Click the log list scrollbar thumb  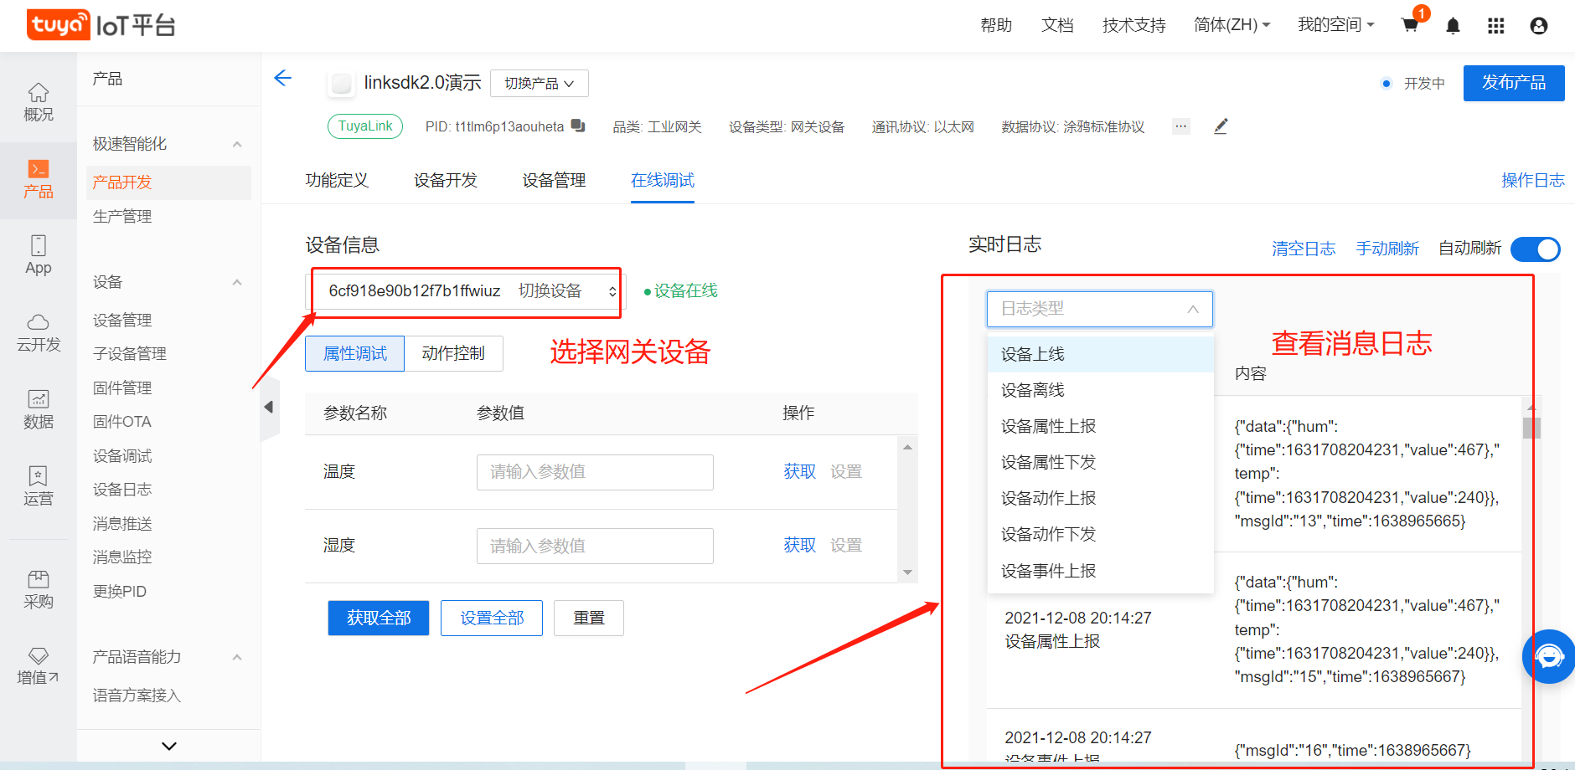[x=1531, y=428]
